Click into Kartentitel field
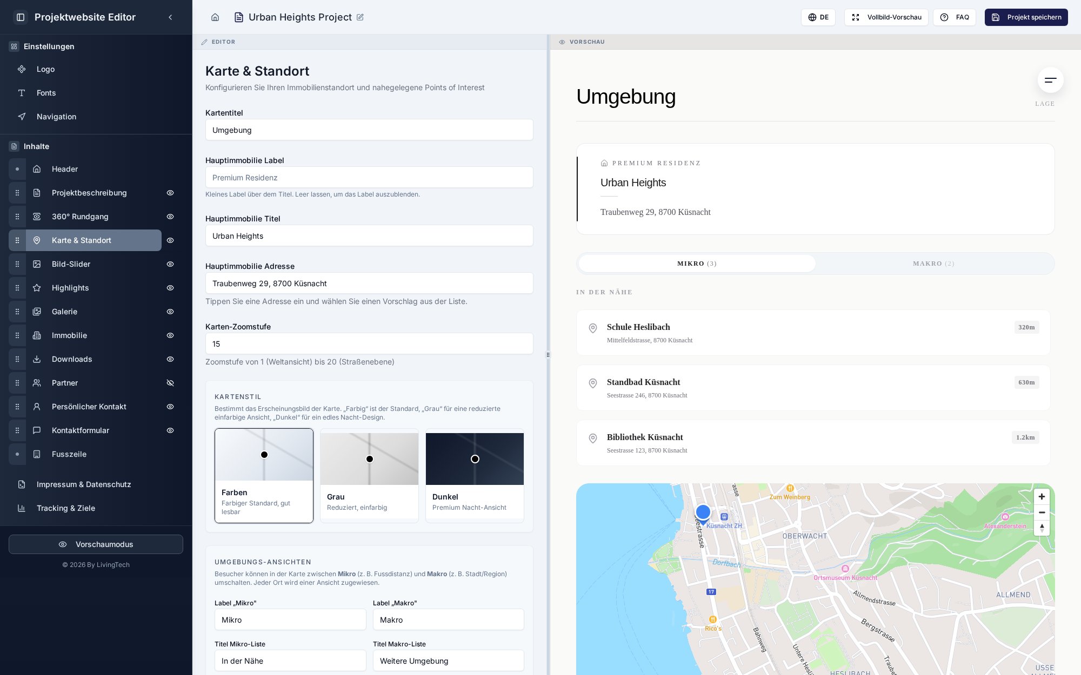This screenshot has width=1081, height=675. pyautogui.click(x=369, y=130)
